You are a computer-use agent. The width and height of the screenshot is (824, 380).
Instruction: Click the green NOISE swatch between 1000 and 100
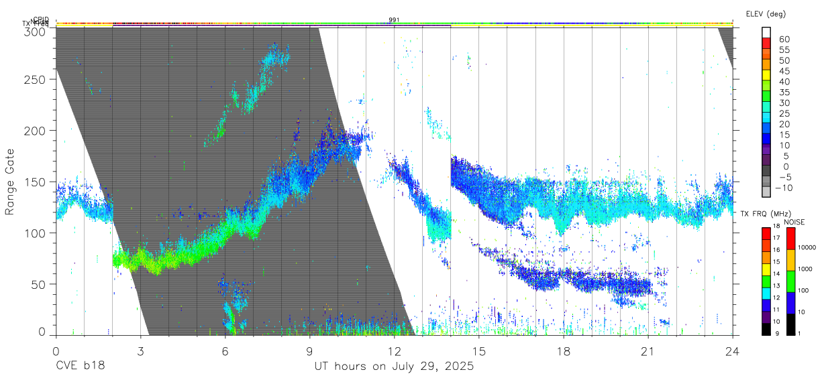(790, 281)
